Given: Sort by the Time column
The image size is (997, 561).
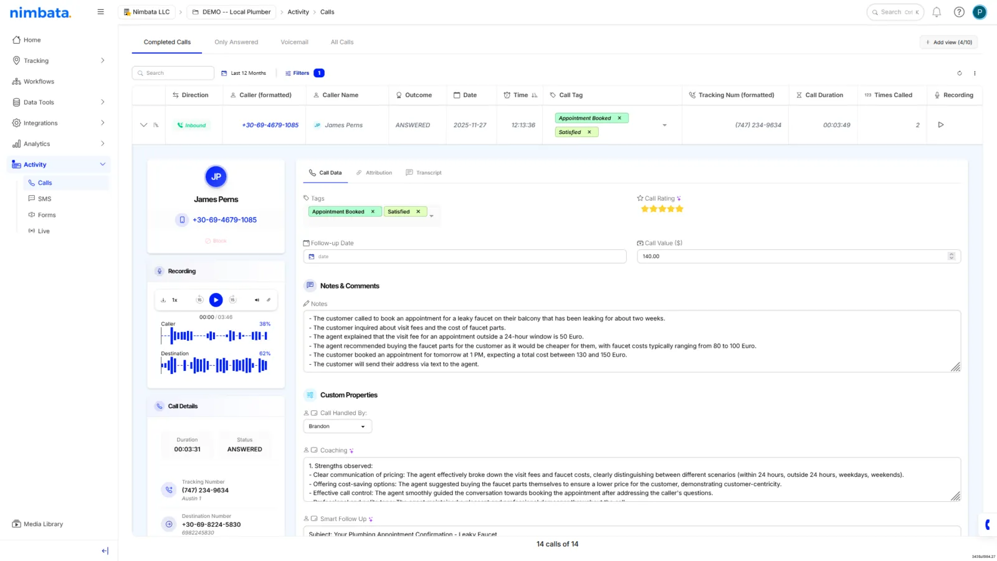Looking at the screenshot, I should (521, 95).
